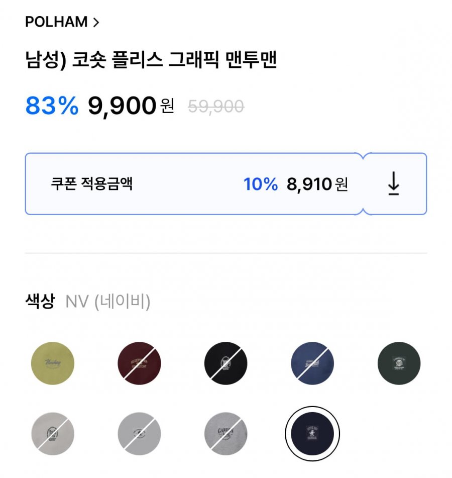Click the 8,910원 coupon price
The image size is (452, 478).
(x=317, y=184)
